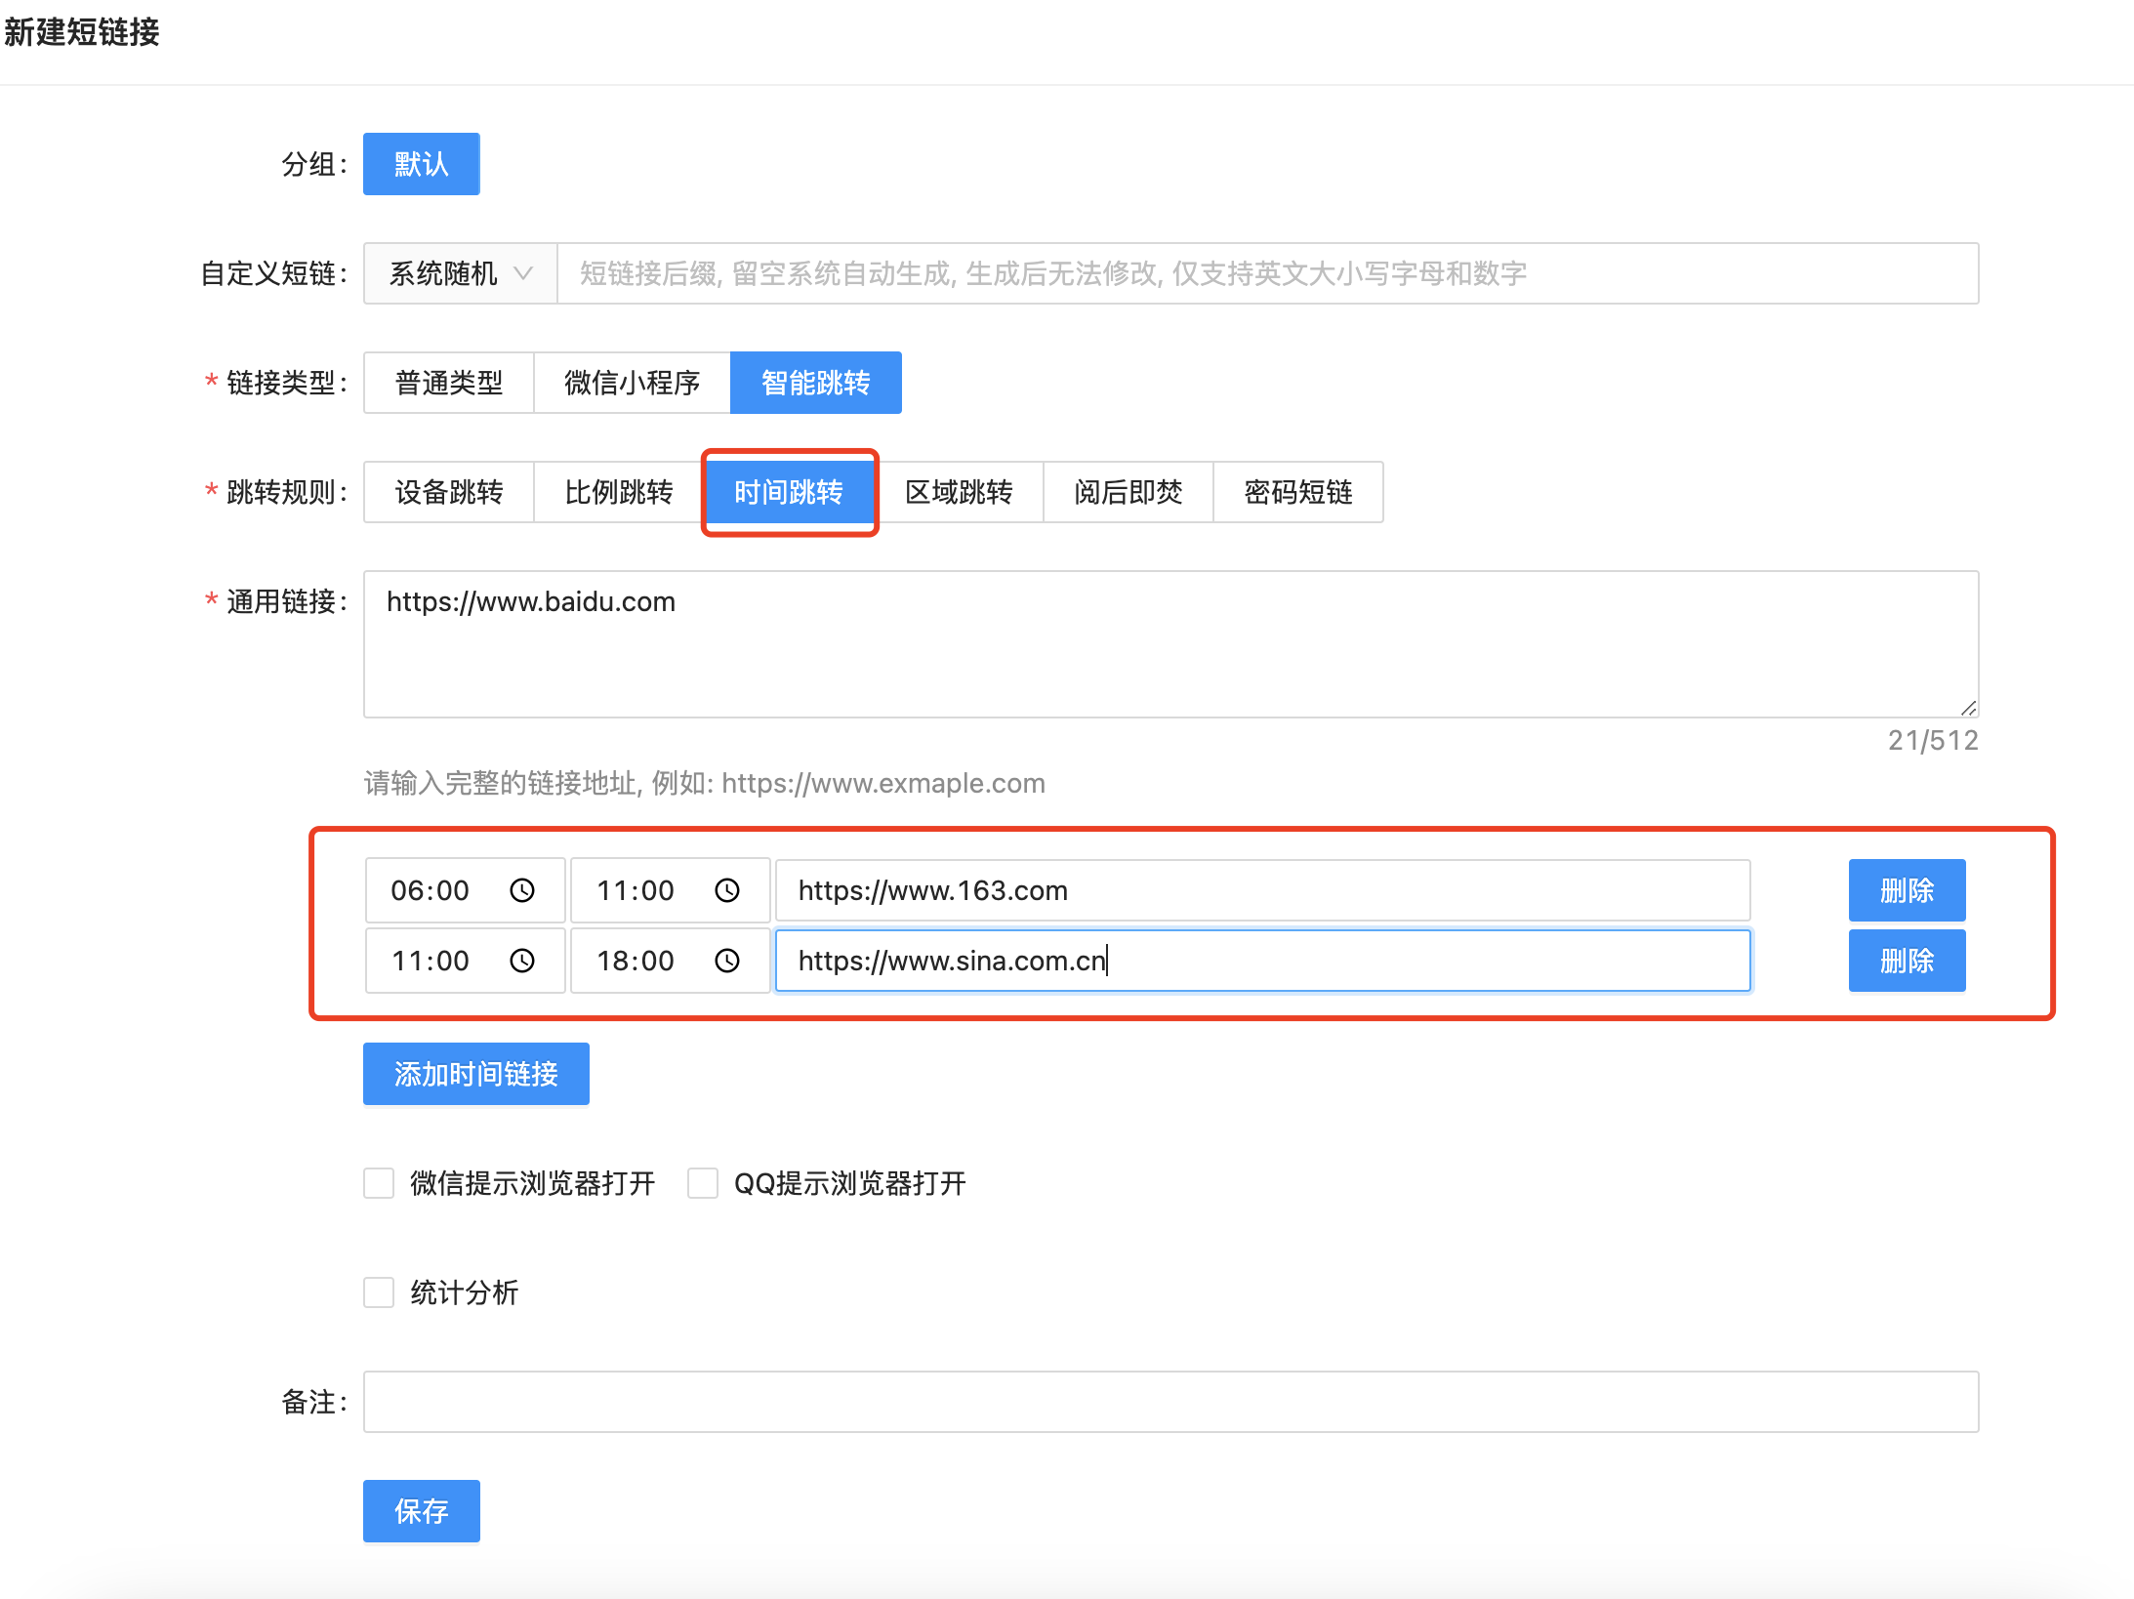The height and width of the screenshot is (1599, 2134).
Task: Select 比例跳转 rule
Action: point(618,492)
